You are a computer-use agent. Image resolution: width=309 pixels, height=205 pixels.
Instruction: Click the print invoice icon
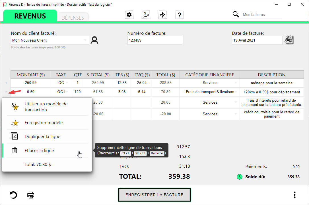31,195
